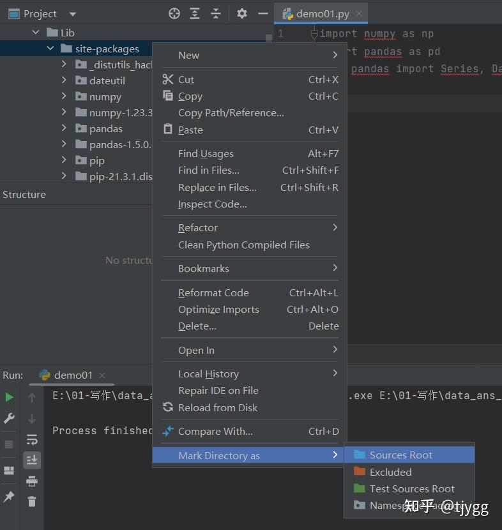Image resolution: width=502 pixels, height=530 pixels.
Task: Open run configuration wrench icon
Action: point(9,418)
